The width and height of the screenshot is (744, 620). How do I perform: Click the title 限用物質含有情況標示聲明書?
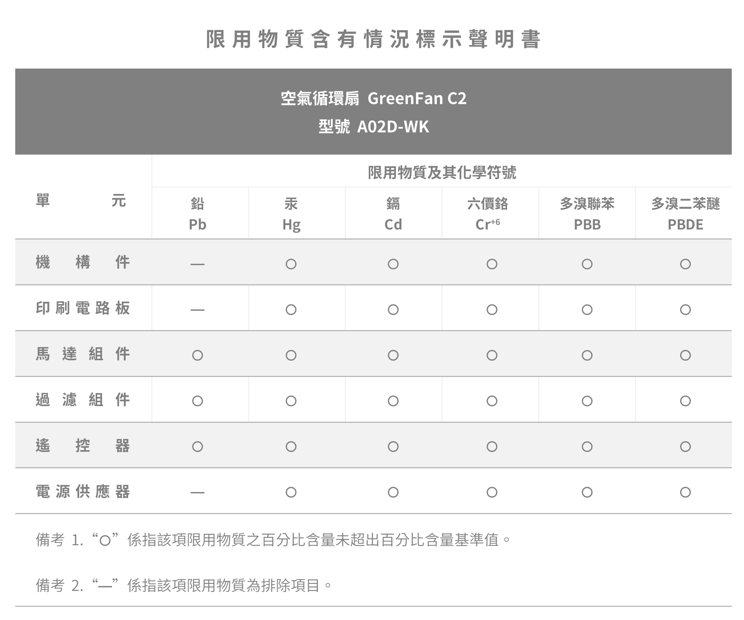pos(373,39)
